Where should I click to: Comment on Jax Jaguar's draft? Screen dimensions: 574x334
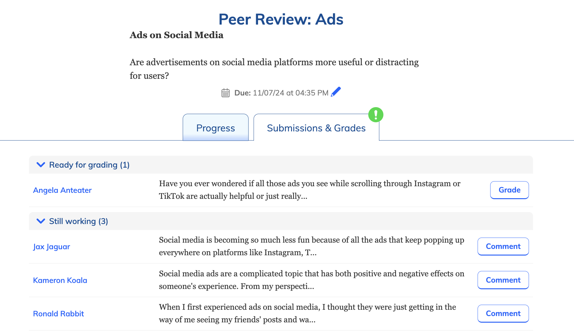click(x=503, y=246)
